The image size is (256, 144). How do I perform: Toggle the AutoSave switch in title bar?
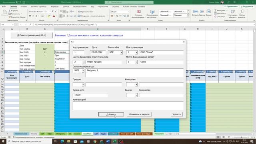18,2
